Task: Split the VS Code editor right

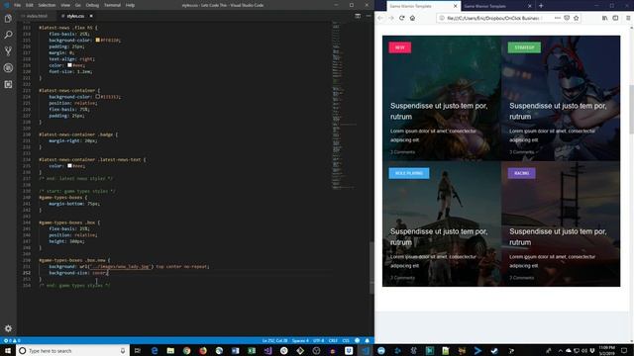Action: pyautogui.click(x=358, y=16)
